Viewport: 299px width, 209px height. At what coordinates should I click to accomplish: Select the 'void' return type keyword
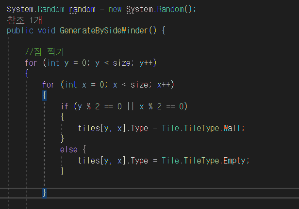[47, 30]
